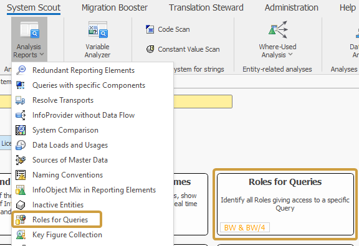Open the Translation Steward tab

[x=206, y=7]
